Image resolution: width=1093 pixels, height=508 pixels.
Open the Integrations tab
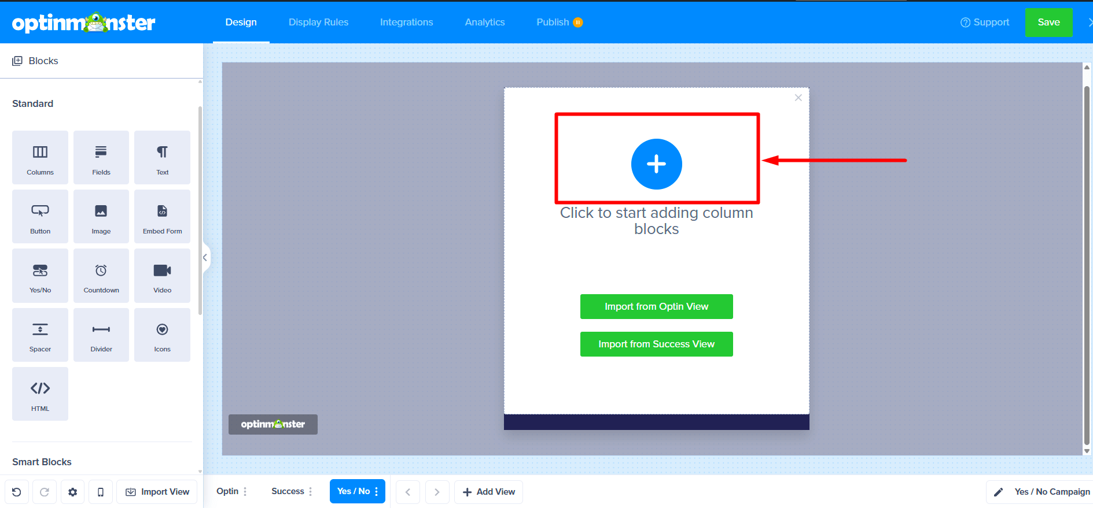[406, 22]
